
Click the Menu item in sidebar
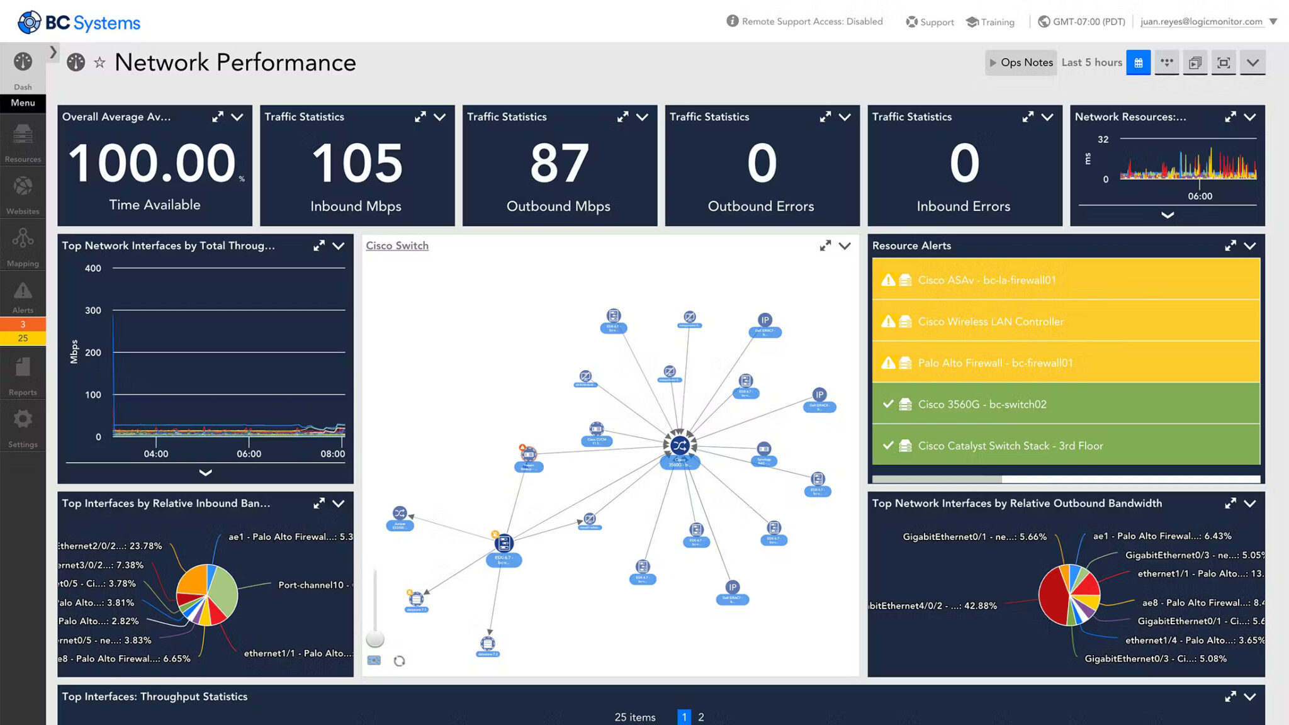pyautogui.click(x=23, y=103)
